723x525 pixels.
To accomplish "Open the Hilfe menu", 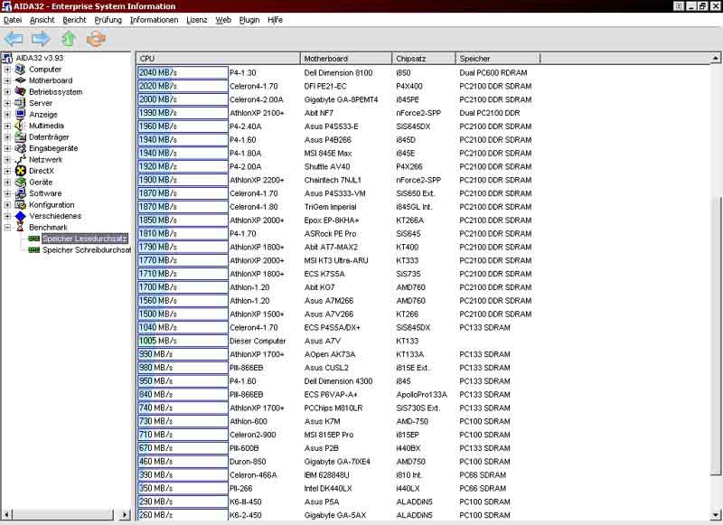I will [x=275, y=20].
